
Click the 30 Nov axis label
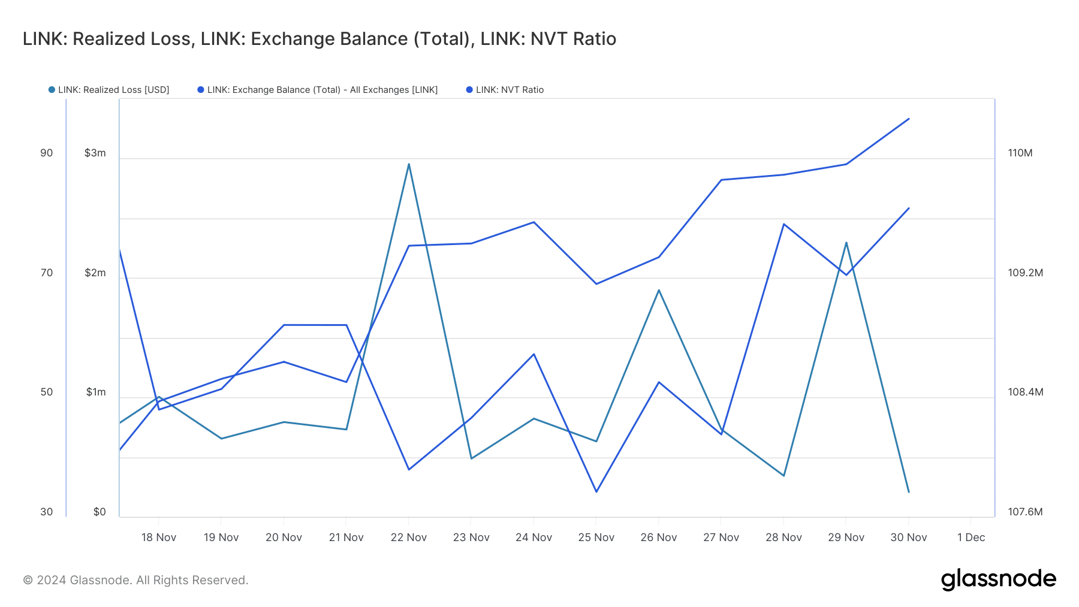(x=908, y=537)
